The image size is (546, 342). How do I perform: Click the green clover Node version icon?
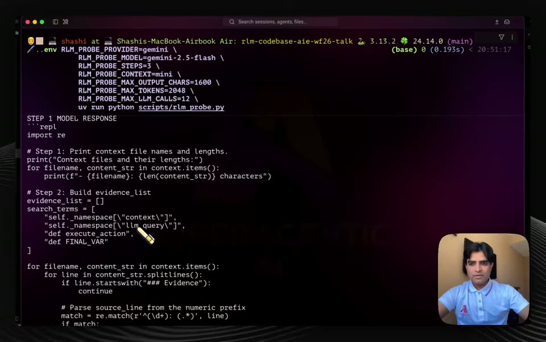click(x=404, y=41)
